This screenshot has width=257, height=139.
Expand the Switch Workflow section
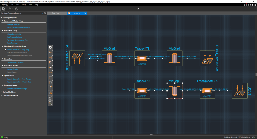pyautogui.click(x=1, y=92)
